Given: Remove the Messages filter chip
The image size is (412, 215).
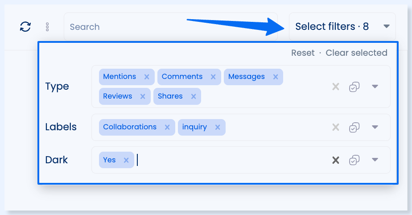Looking at the screenshot, I should click(x=276, y=77).
